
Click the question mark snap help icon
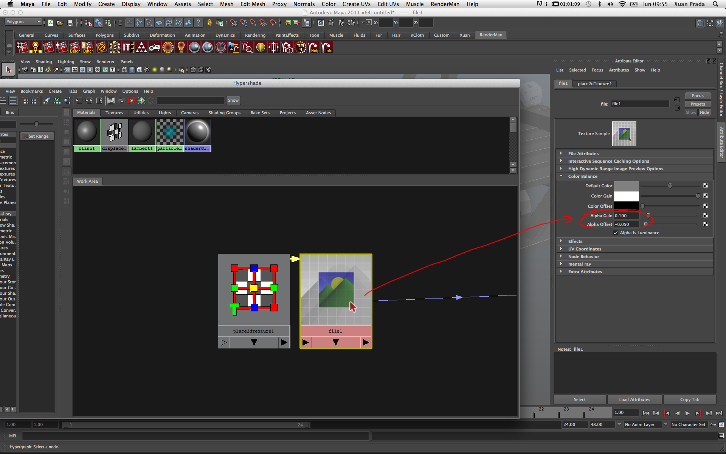tap(198, 23)
